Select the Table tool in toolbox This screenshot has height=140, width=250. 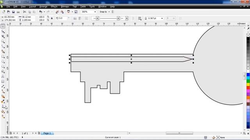3,81
